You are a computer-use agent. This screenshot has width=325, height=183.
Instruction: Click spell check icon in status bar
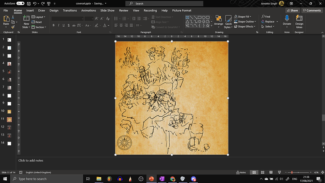21,172
